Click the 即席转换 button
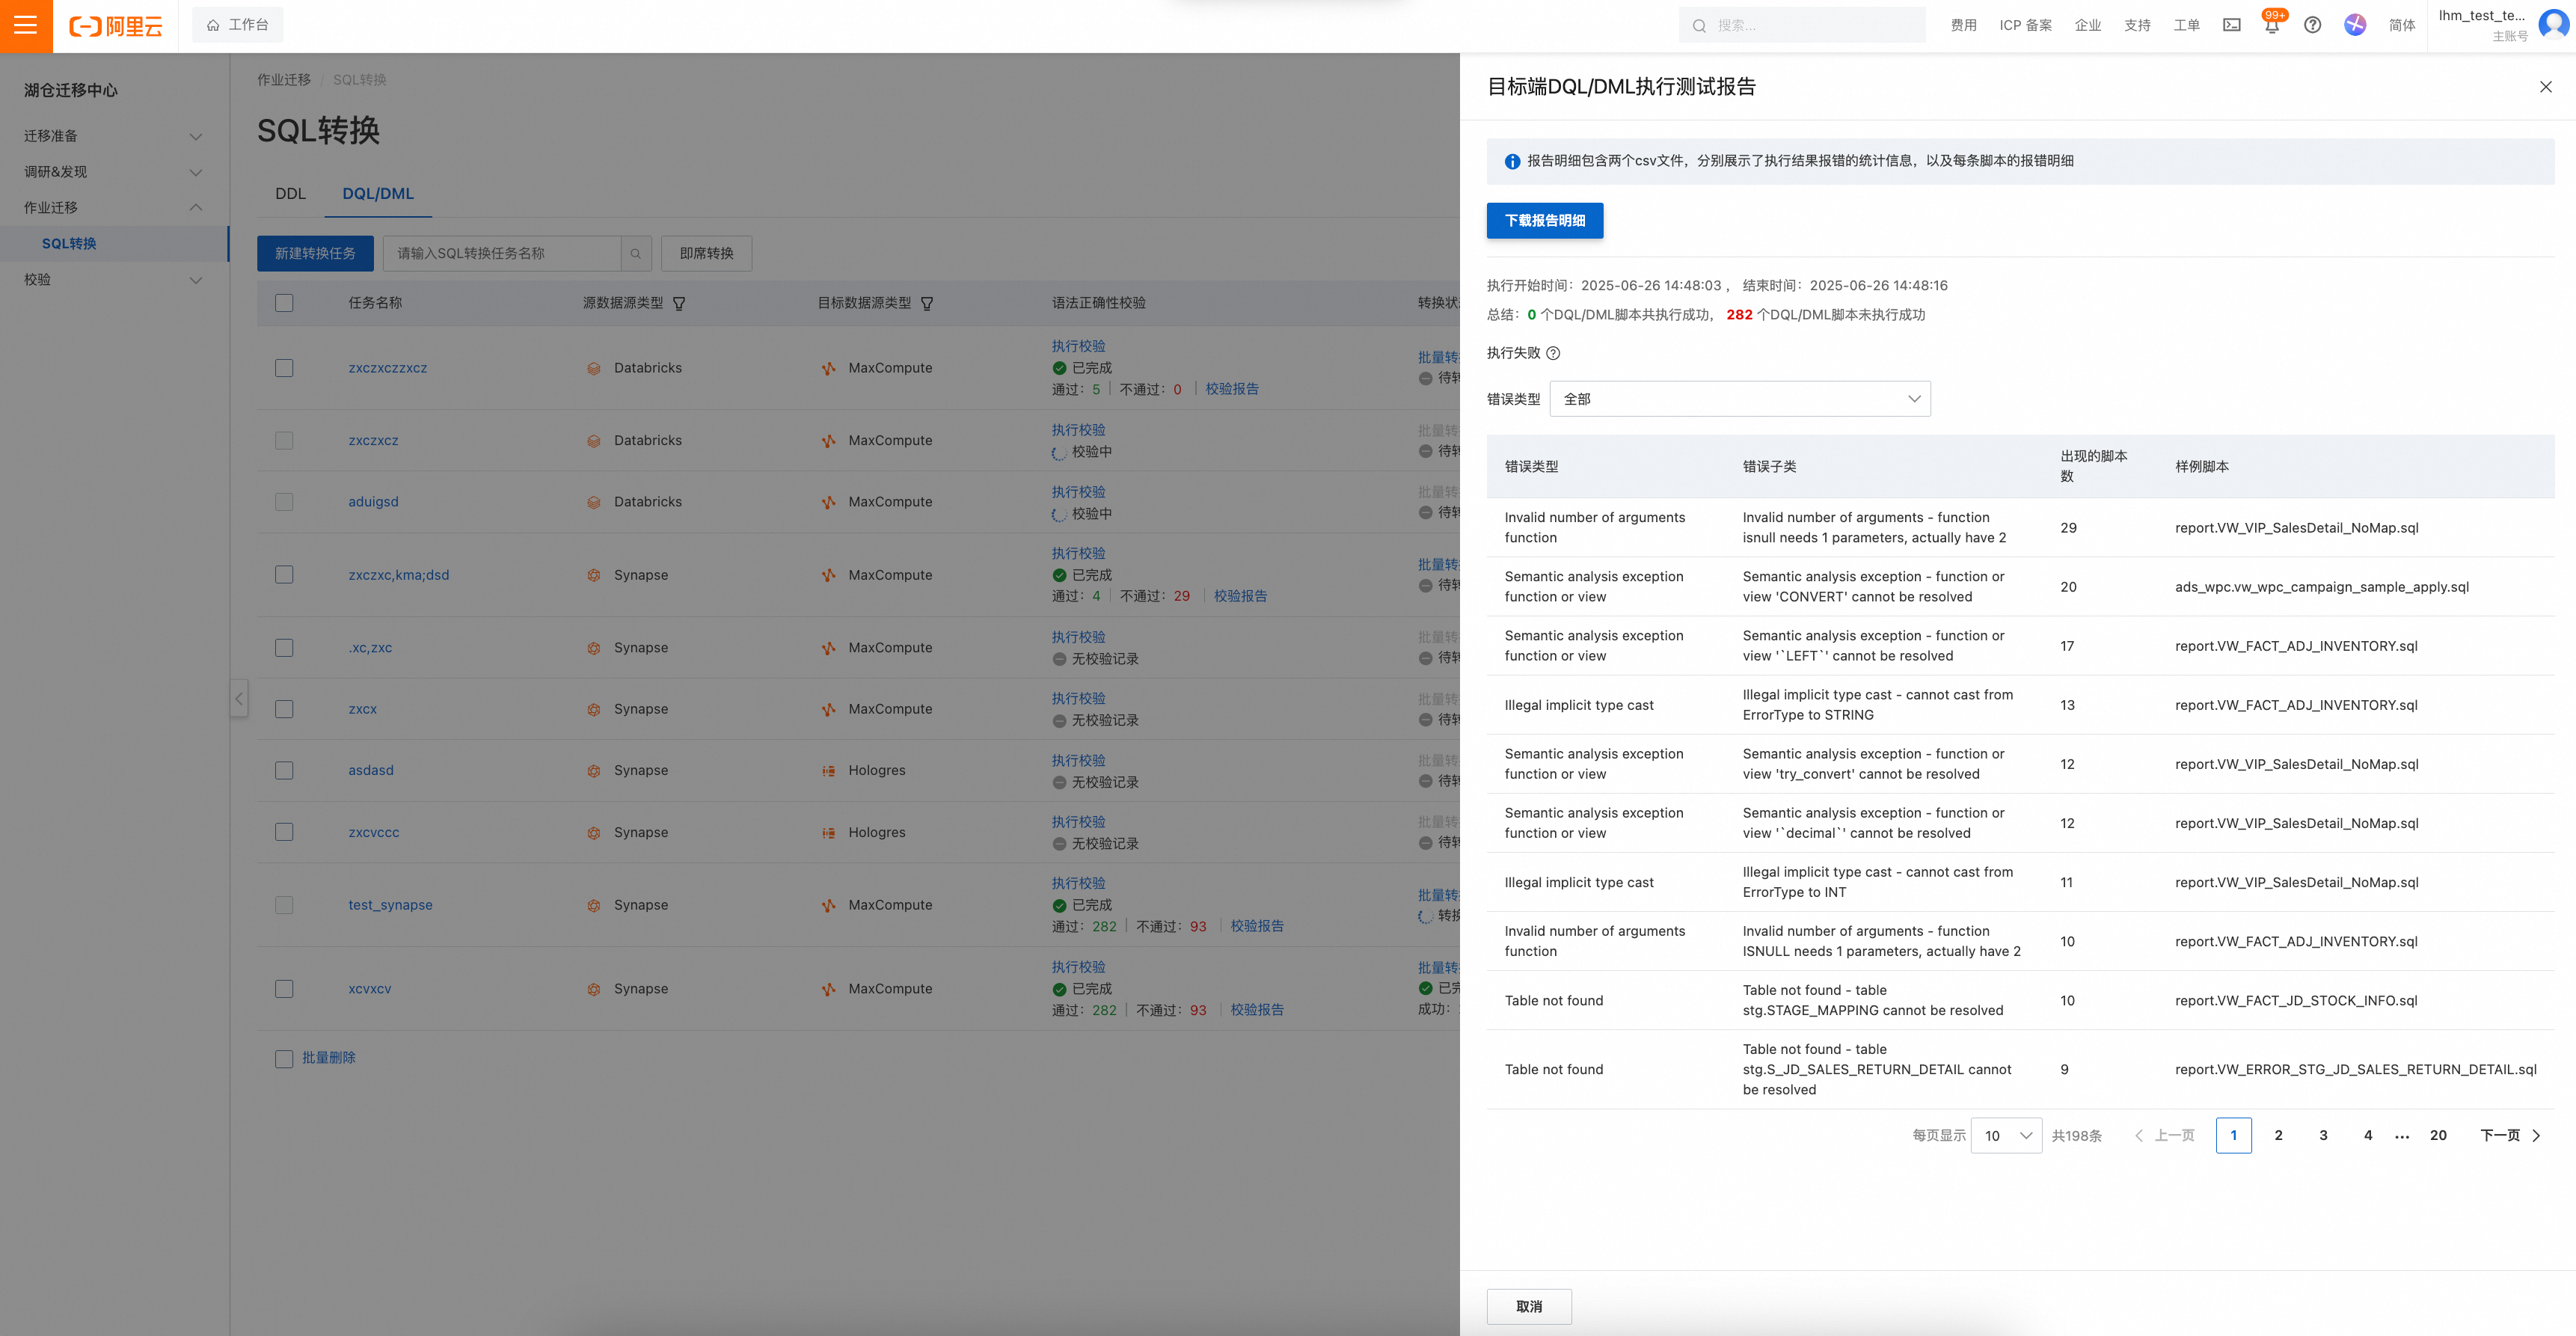This screenshot has width=2576, height=1336. coord(707,254)
